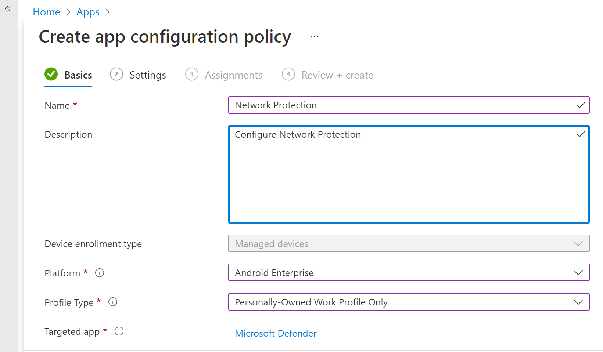Click the 'Profile Type' field label
Image resolution: width=603 pixels, height=352 pixels.
(69, 302)
